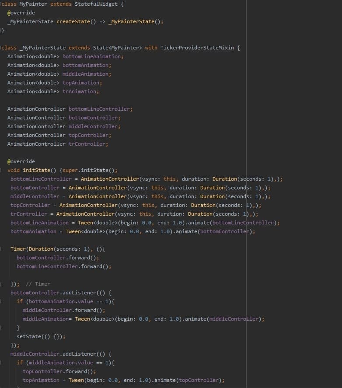The width and height of the screenshot is (342, 388).
Task: Click middleController in the AnimationController field declaration
Action: [x=93, y=126]
